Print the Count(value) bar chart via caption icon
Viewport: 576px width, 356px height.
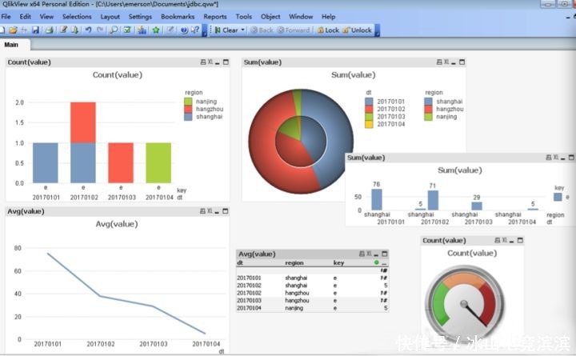203,62
